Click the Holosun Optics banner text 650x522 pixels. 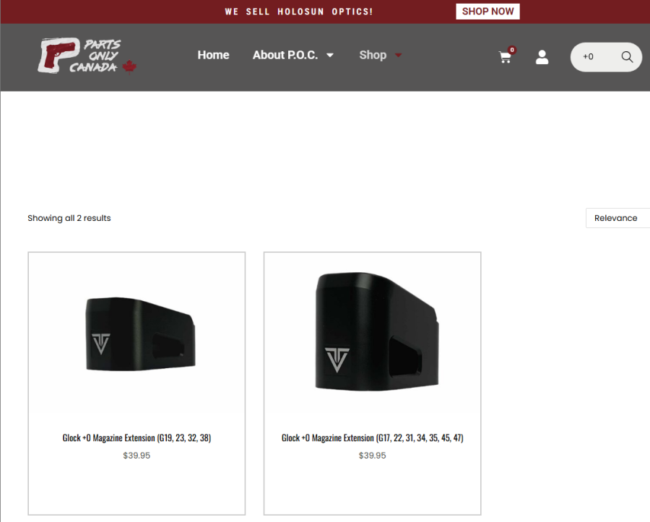299,12
